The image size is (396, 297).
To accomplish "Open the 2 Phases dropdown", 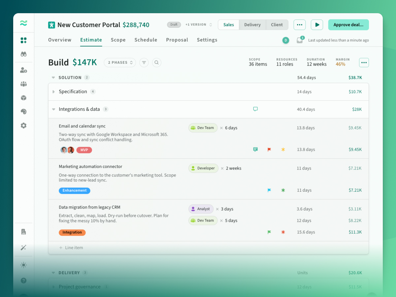I will (x=120, y=62).
